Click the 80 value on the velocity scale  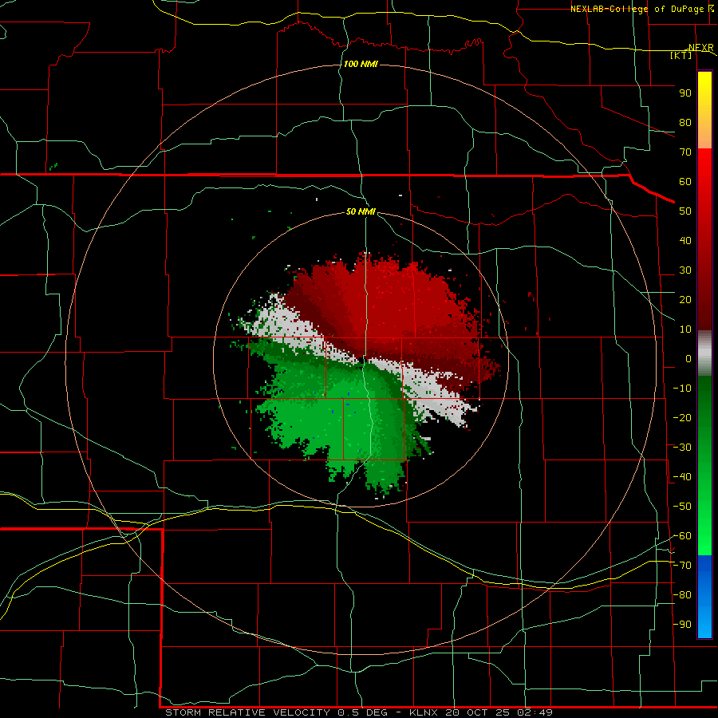[685, 122]
